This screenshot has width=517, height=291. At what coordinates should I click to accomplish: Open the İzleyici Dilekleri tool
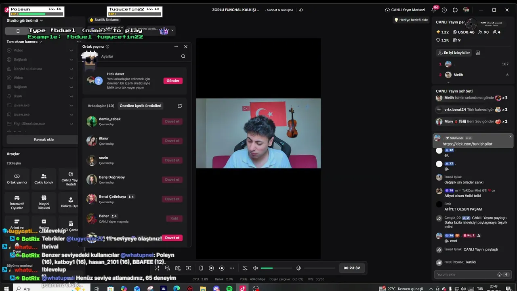point(44,203)
